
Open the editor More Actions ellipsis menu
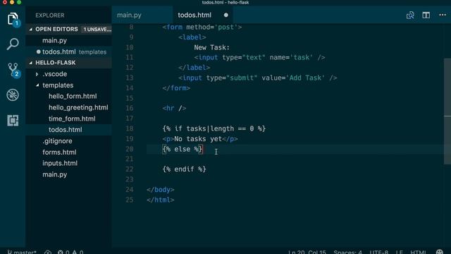[x=443, y=15]
